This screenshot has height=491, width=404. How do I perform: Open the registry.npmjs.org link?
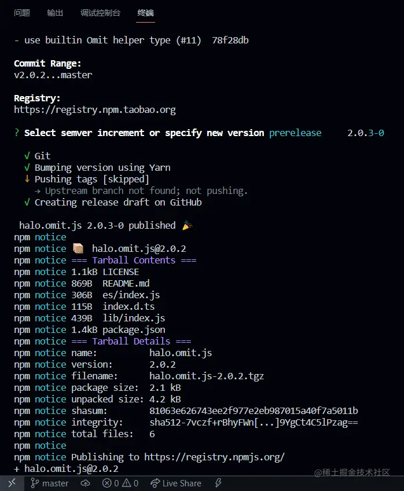[214, 457]
